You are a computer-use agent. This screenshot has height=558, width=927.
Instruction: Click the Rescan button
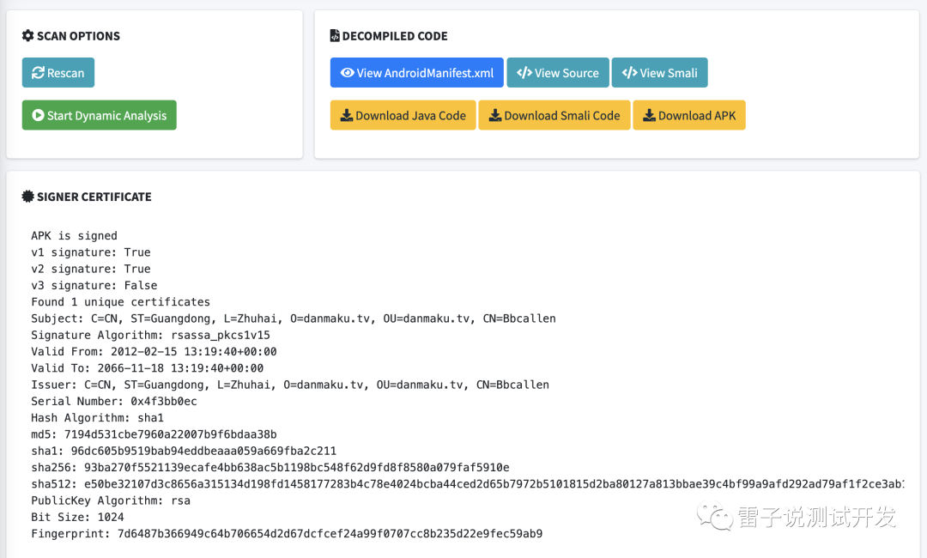click(x=58, y=73)
